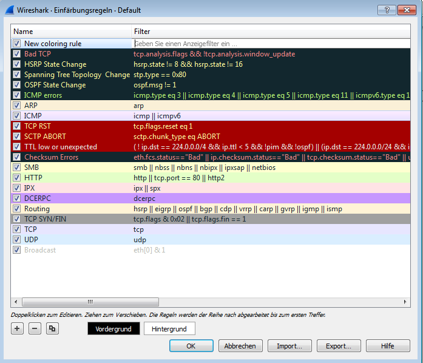Image resolution: width=423 pixels, height=363 pixels.
Task: Toggle the TTL low or unexpected checkbox
Action: pos(17,146)
